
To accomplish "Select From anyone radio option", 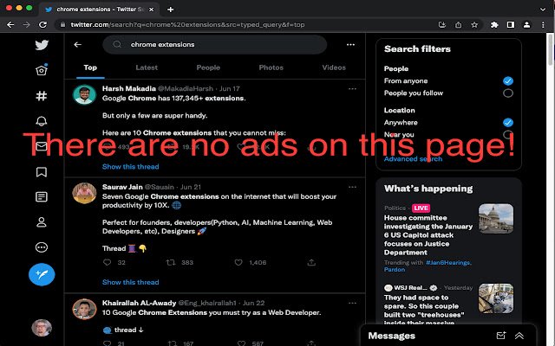I will 508,80.
